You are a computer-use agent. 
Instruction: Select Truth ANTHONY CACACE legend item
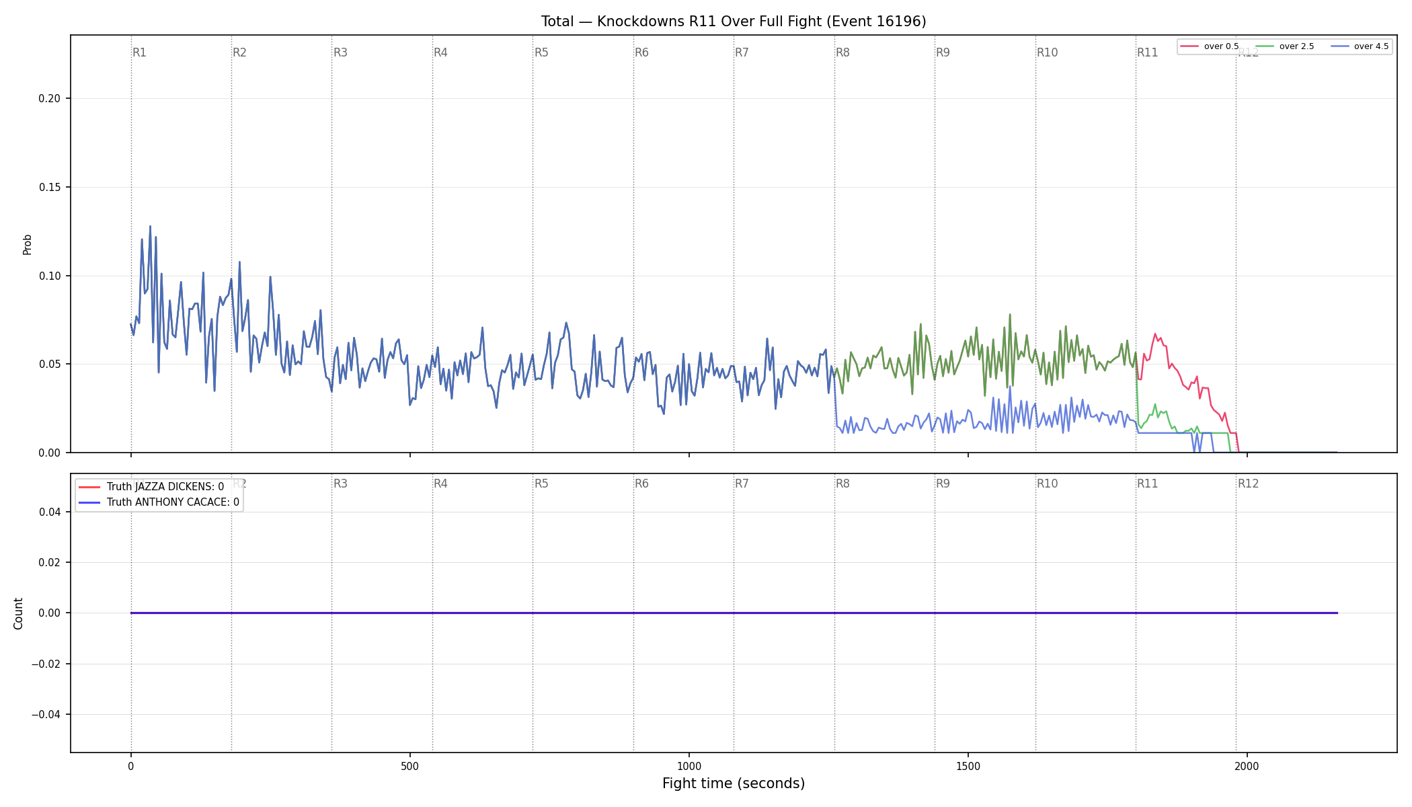coord(159,502)
